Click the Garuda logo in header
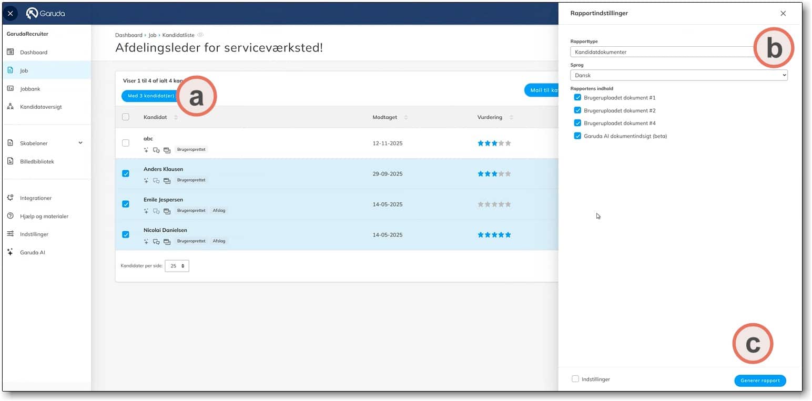This screenshot has height=401, width=812. (x=45, y=13)
